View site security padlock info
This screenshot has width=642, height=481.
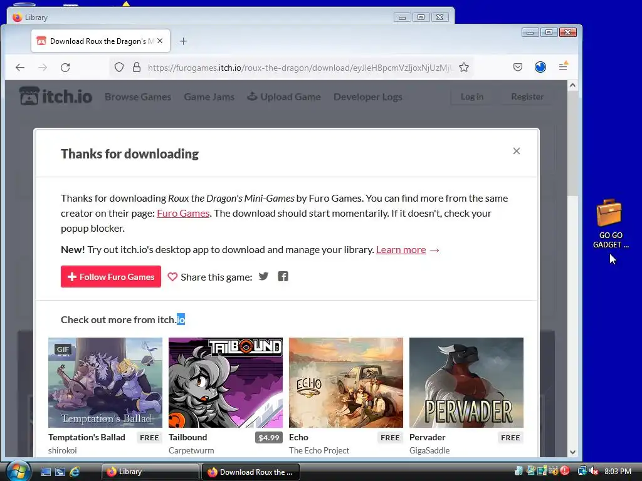[x=137, y=67]
